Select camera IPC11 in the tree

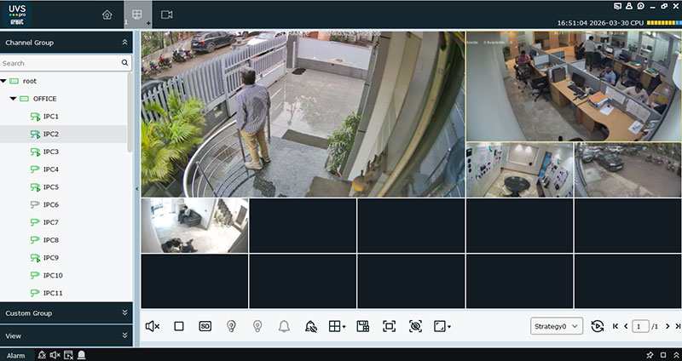[x=53, y=293]
